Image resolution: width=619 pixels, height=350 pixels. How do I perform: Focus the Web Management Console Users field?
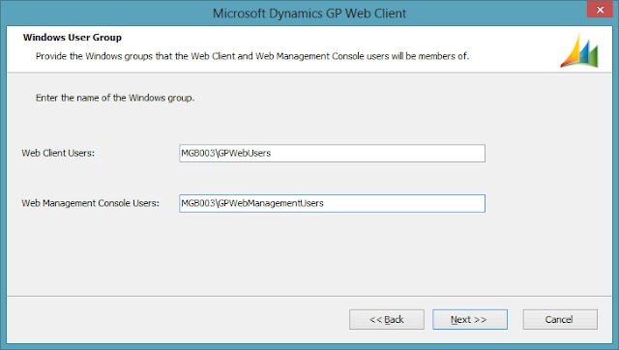pyautogui.click(x=332, y=203)
